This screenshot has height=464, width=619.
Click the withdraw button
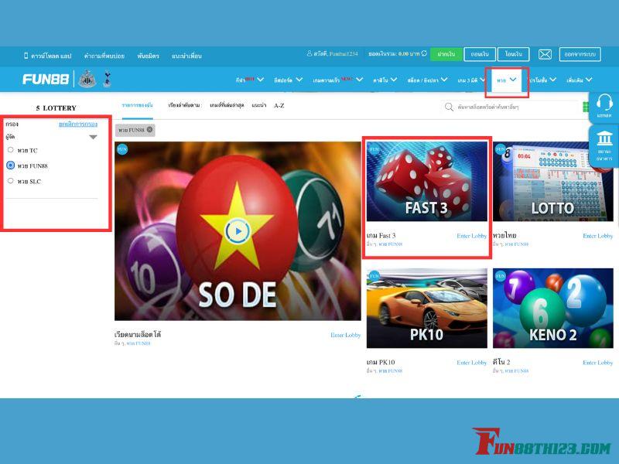[x=480, y=54]
